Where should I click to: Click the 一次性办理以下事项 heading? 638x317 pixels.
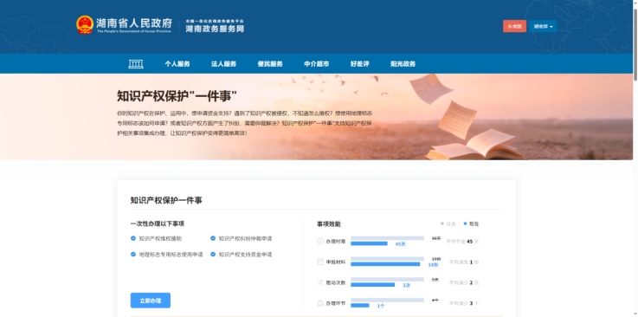158,223
